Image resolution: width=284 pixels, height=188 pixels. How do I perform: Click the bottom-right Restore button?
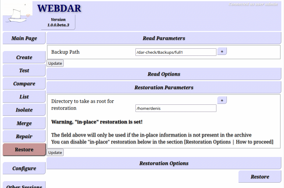click(260, 177)
